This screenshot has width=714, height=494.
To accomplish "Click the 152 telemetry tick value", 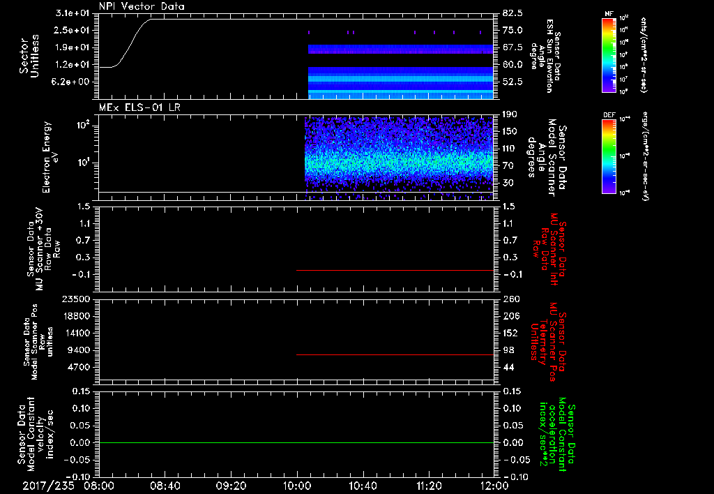I will [x=511, y=333].
